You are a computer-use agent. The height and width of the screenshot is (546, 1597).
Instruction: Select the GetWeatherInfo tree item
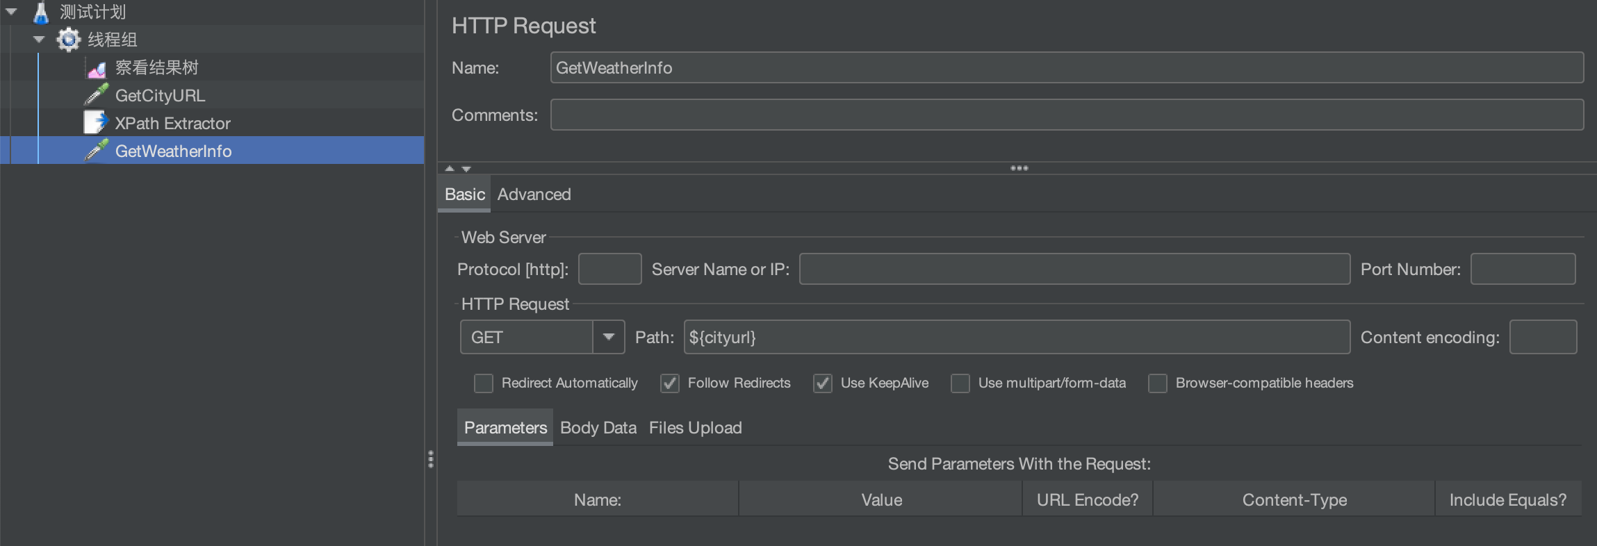pyautogui.click(x=173, y=151)
